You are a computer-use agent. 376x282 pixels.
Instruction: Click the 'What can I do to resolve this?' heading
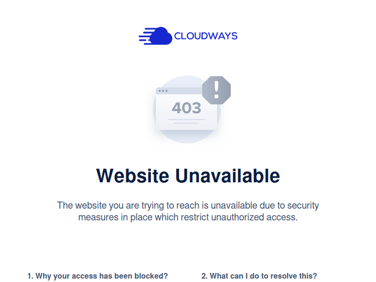pos(259,276)
